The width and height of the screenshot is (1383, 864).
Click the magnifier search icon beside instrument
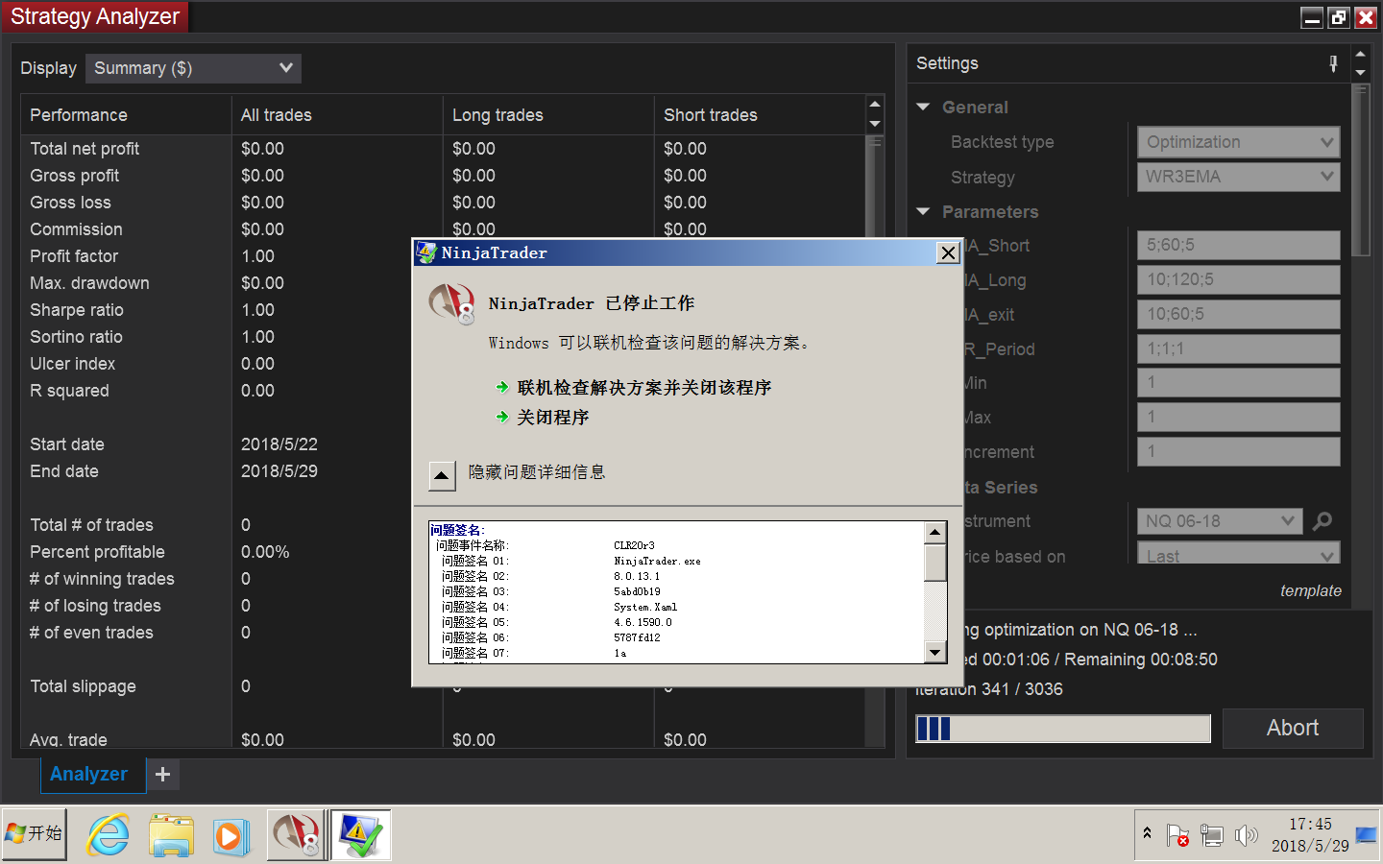1322,521
